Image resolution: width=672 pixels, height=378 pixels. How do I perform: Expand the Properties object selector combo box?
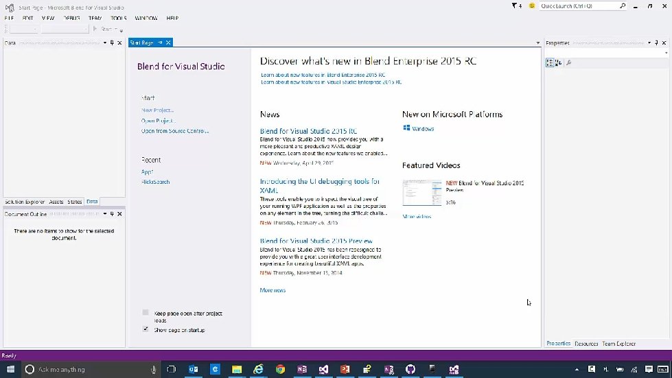pos(666,53)
